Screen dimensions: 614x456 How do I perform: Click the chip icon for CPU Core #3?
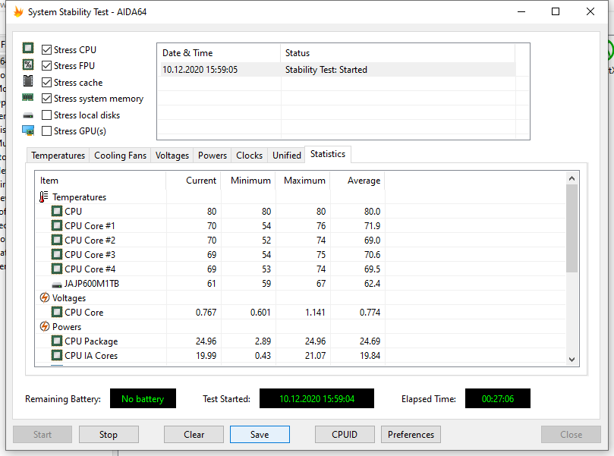click(57, 254)
